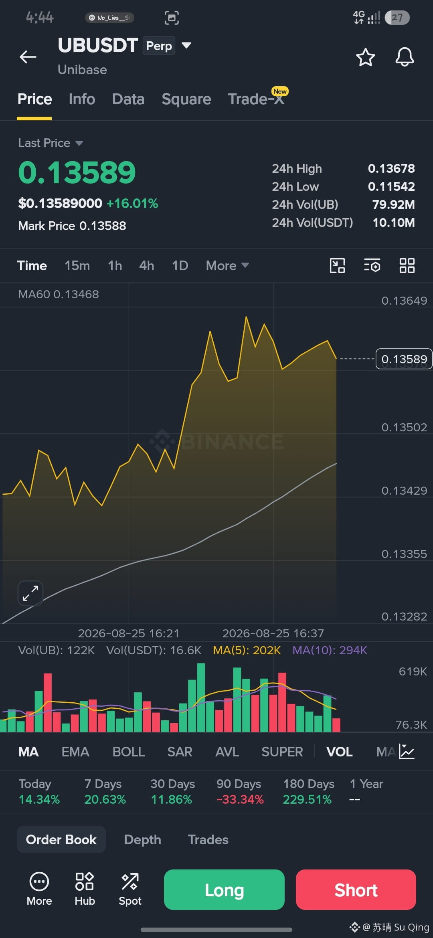Select the 1D interval
The image size is (433, 938).
[180, 266]
